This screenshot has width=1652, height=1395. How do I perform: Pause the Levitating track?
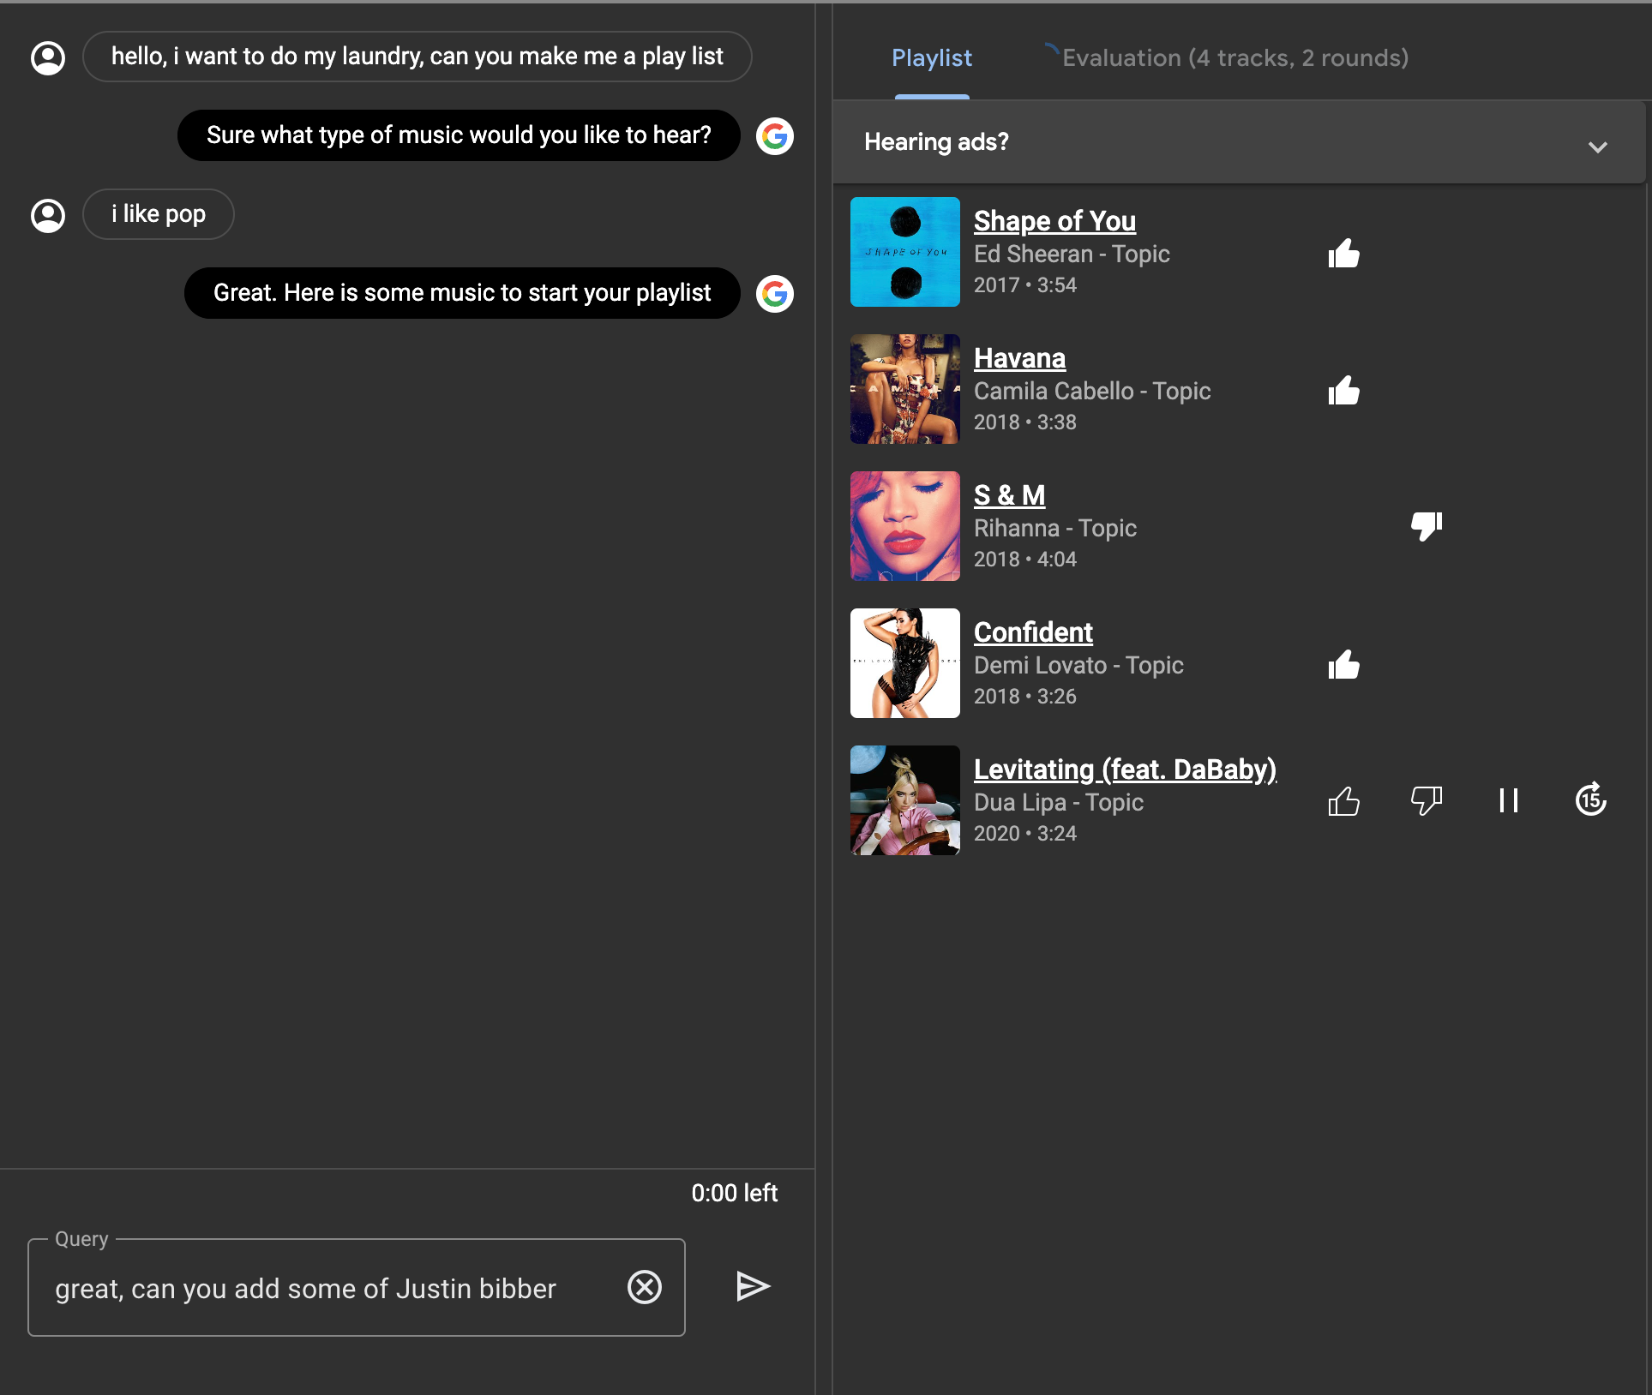(x=1509, y=800)
